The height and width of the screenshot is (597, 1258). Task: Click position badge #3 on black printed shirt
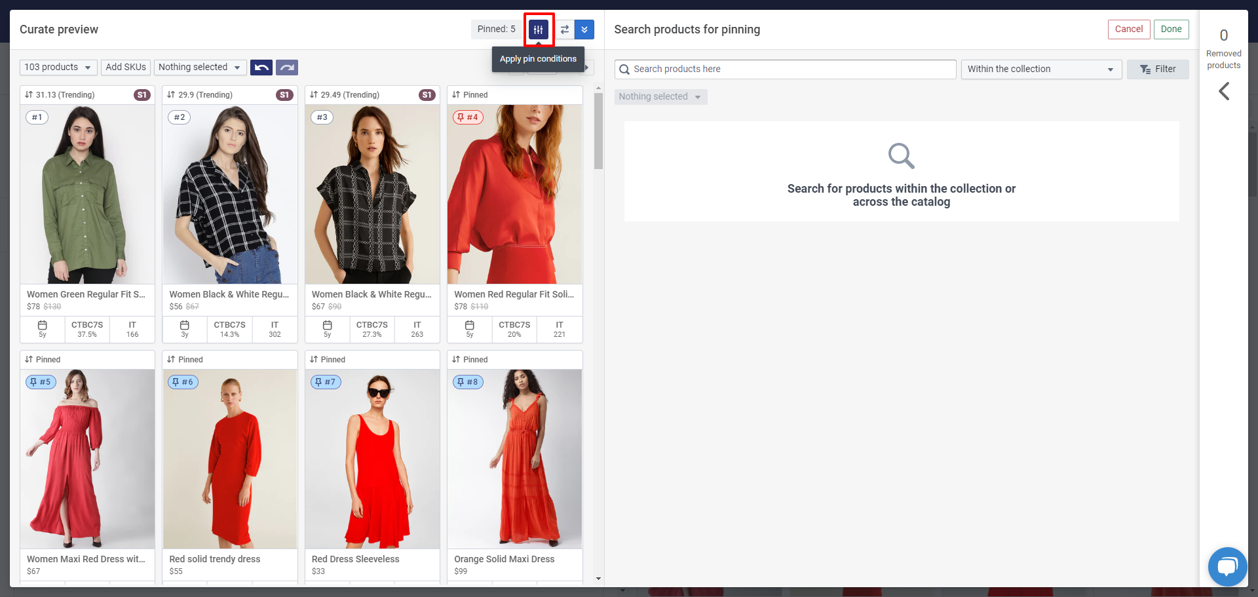tap(322, 117)
